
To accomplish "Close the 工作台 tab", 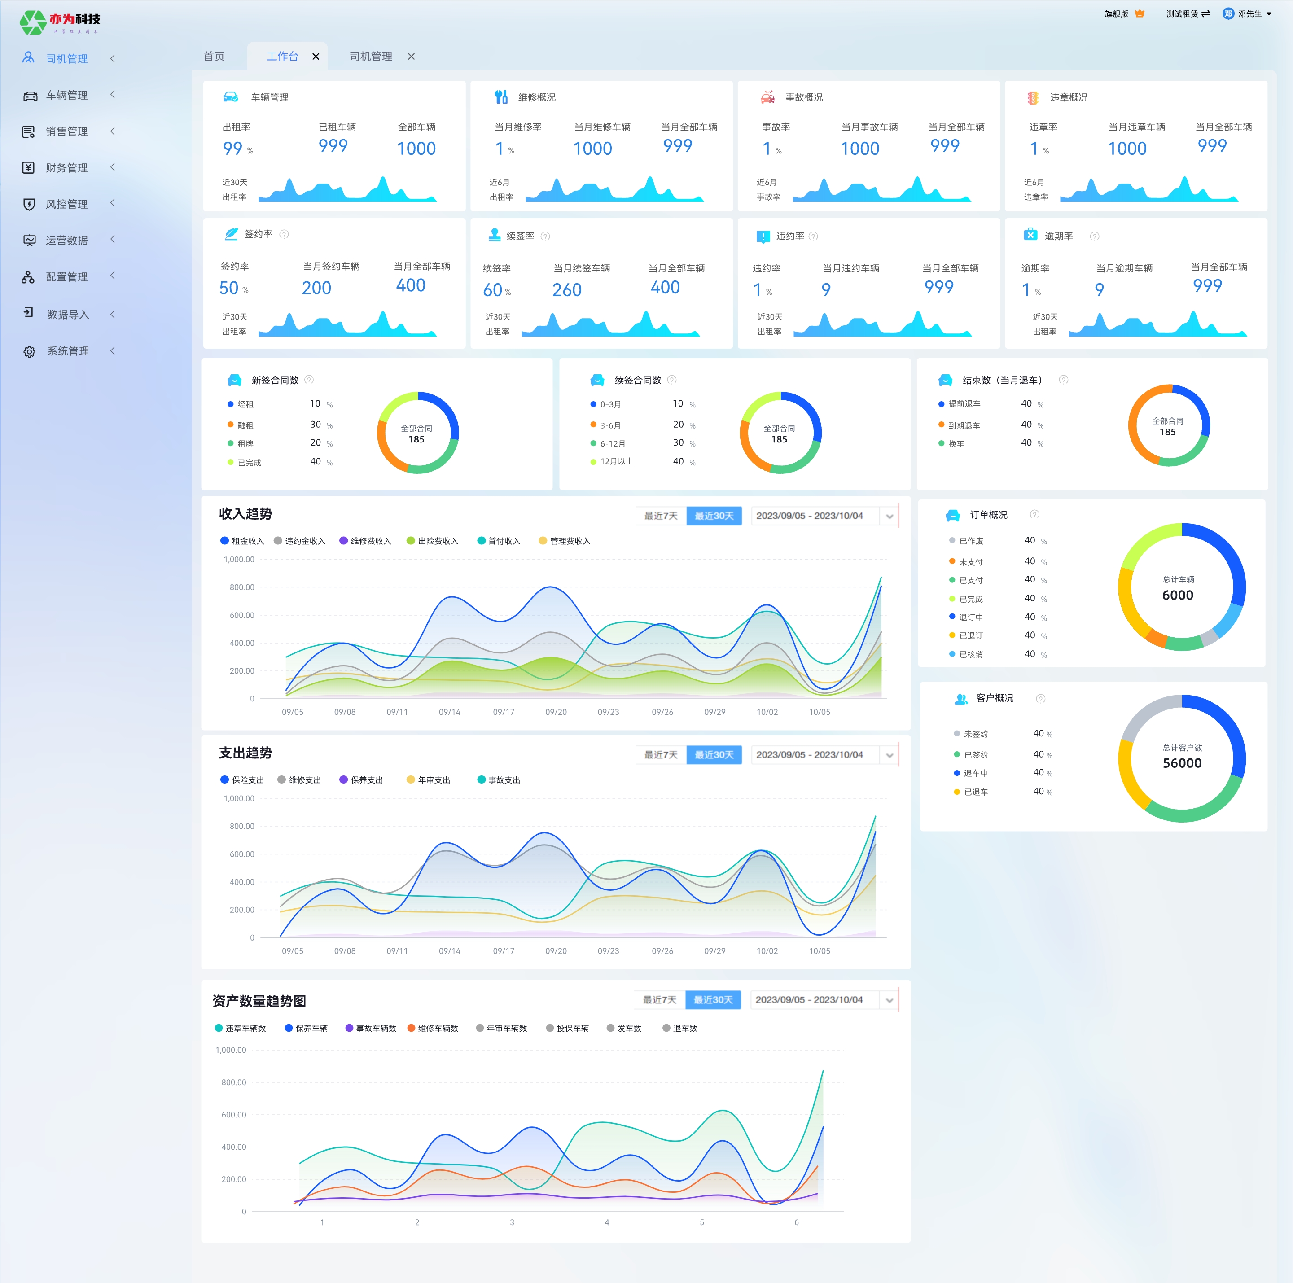I will click(315, 57).
